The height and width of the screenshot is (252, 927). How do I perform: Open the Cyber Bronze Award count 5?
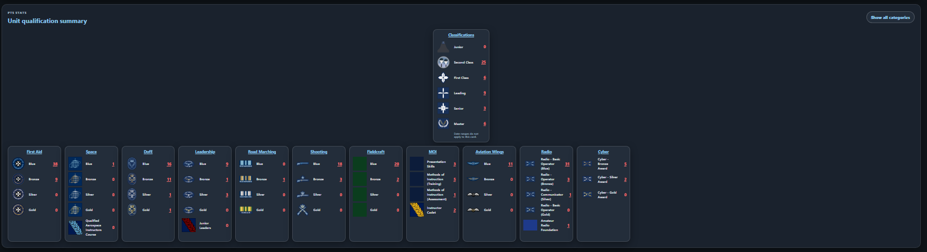(x=625, y=164)
